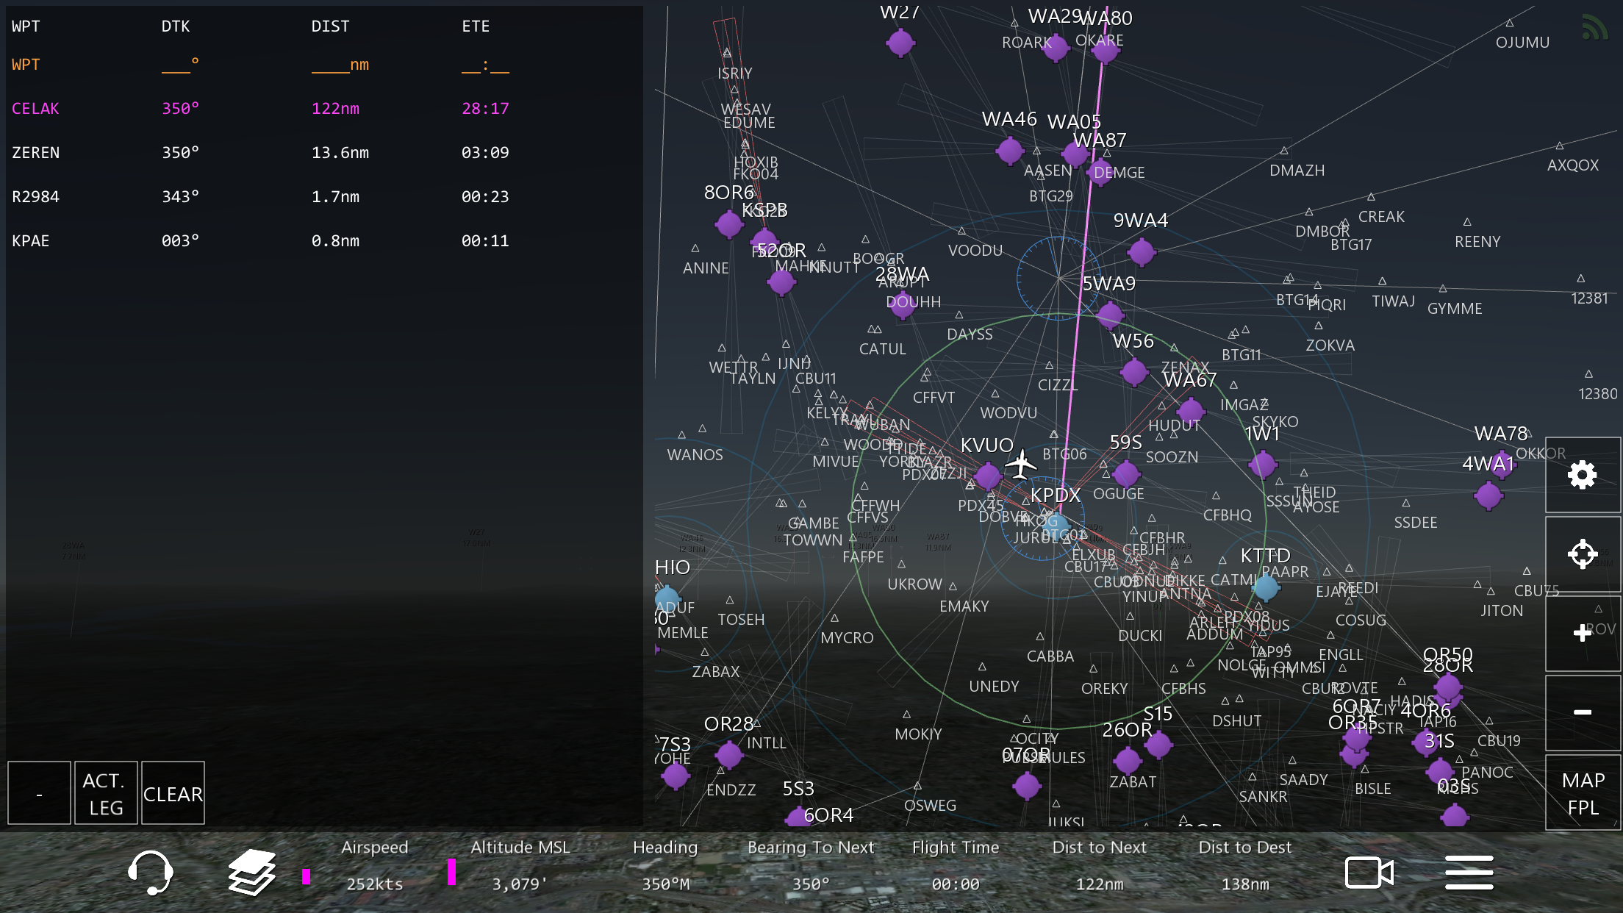Click empty orange WPT entry field
Image resolution: width=1623 pixels, height=913 pixels.
coord(26,65)
